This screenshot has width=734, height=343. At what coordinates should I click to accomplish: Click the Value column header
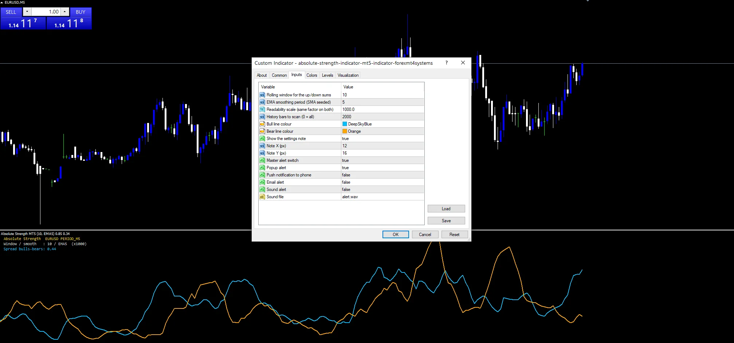click(382, 87)
